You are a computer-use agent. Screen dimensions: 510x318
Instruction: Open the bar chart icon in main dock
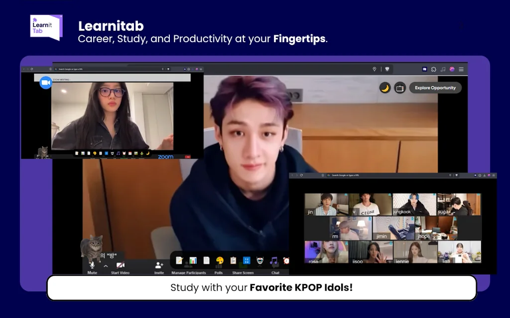(193, 260)
